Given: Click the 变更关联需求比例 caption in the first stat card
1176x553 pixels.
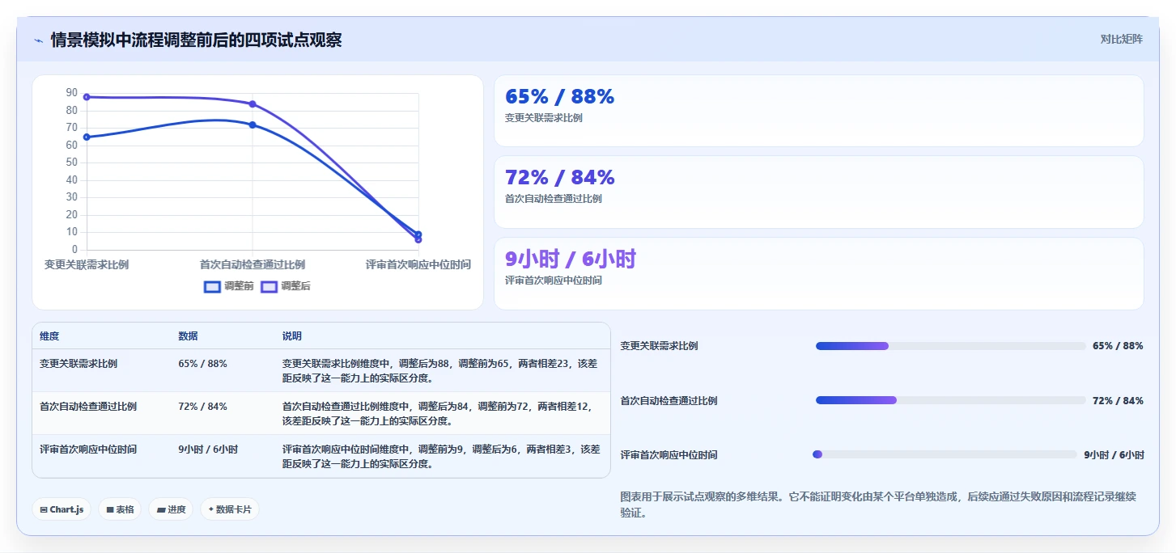Looking at the screenshot, I should coord(544,118).
